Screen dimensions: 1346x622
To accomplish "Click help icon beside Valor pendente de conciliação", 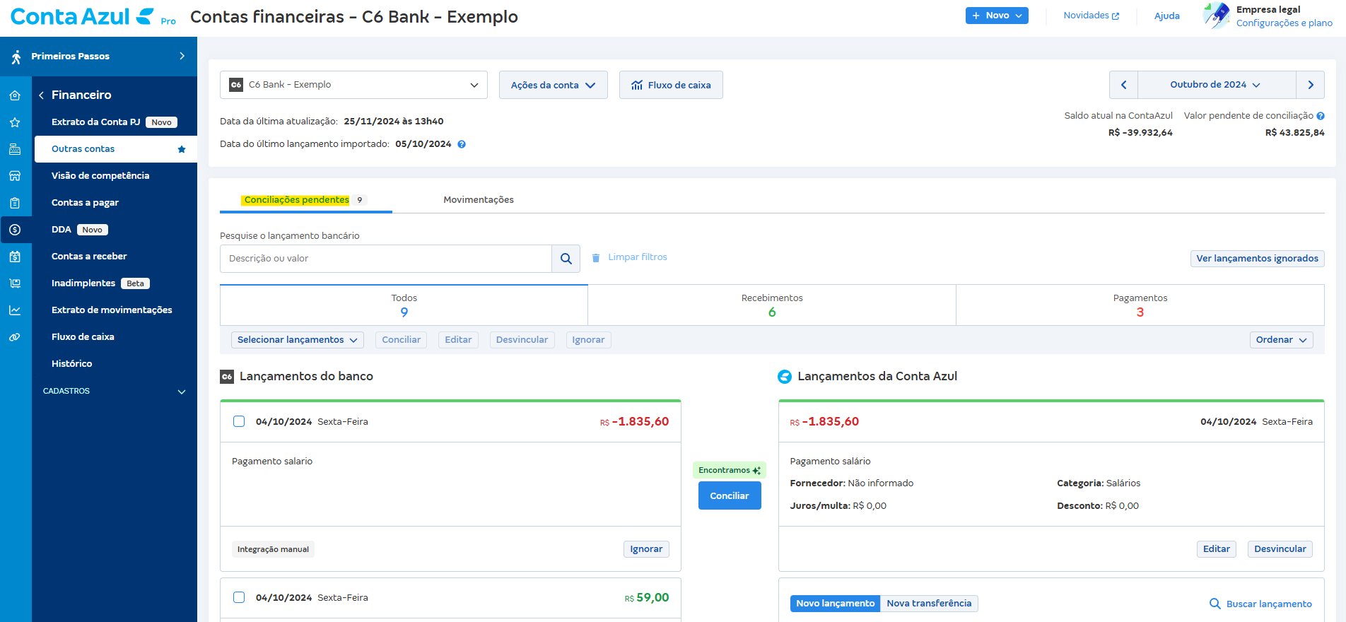I will pyautogui.click(x=1321, y=116).
